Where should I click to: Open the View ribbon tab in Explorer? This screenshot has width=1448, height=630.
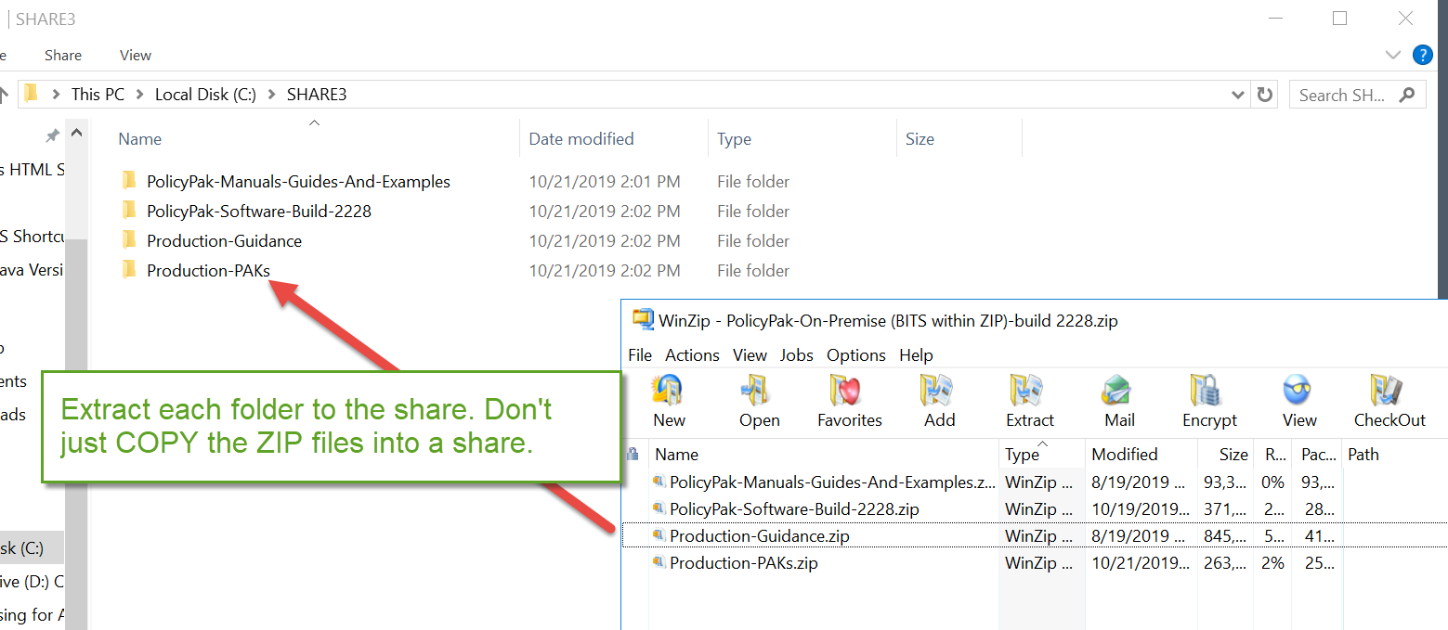click(x=136, y=55)
